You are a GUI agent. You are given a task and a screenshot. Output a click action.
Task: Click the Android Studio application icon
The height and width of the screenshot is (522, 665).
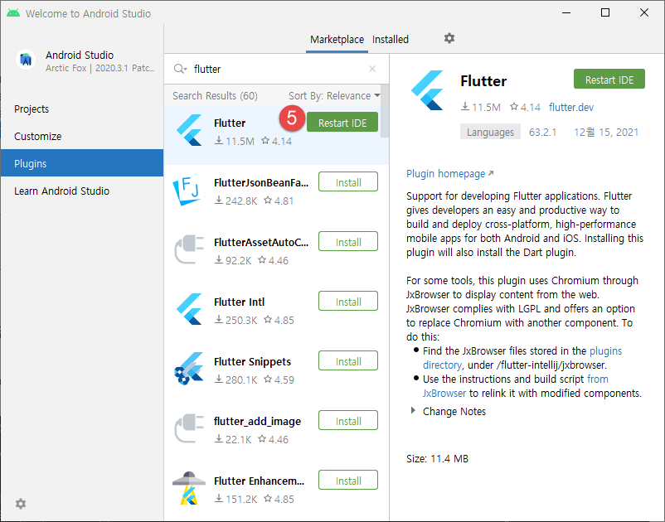[x=26, y=60]
